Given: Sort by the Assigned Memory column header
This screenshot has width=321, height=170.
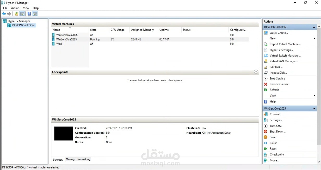Looking at the screenshot, I should (x=144, y=30).
